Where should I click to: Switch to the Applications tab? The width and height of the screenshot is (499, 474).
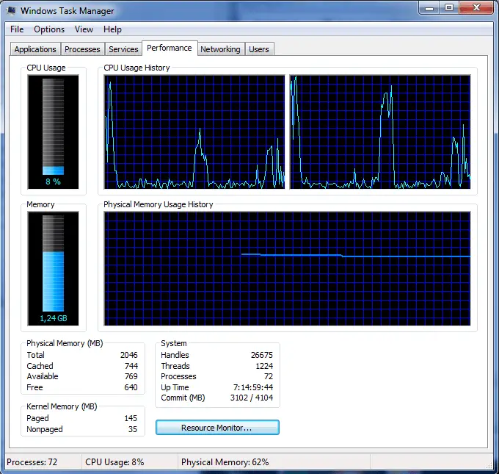[35, 49]
